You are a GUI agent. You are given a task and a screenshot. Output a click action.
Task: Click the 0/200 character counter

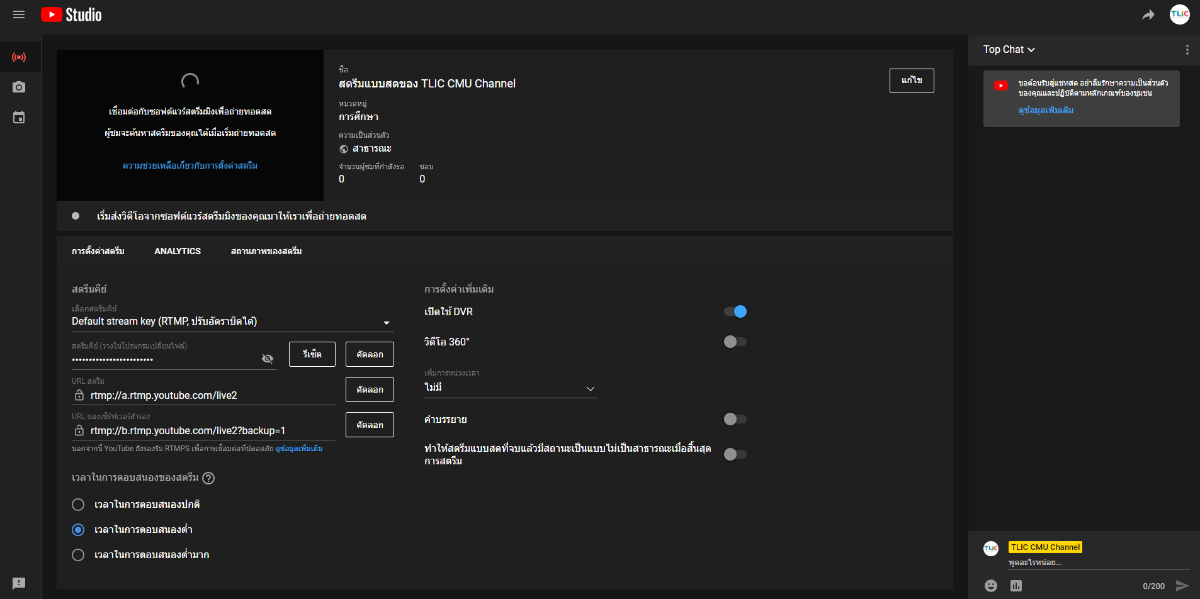(1153, 586)
